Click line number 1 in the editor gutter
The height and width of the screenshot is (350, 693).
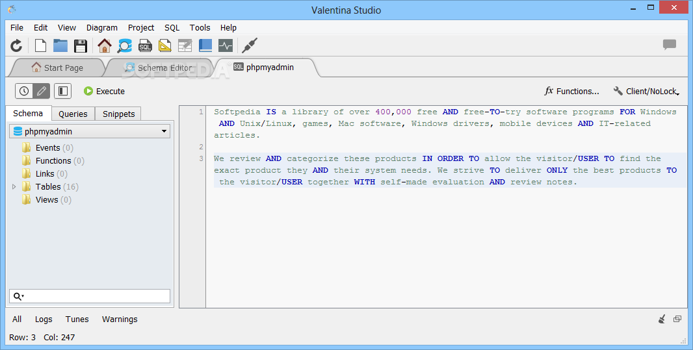[201, 112]
